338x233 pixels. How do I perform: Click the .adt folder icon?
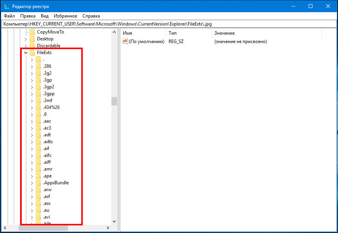point(38,135)
